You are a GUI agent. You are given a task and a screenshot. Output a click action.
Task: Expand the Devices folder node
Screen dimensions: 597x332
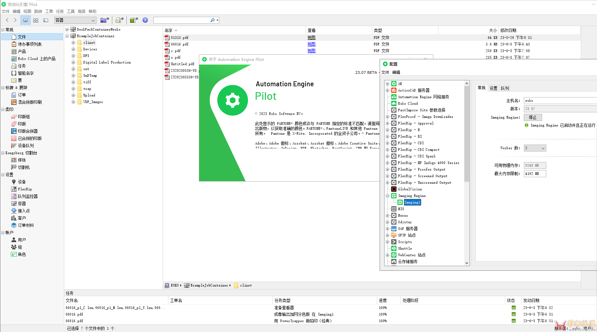(x=73, y=49)
